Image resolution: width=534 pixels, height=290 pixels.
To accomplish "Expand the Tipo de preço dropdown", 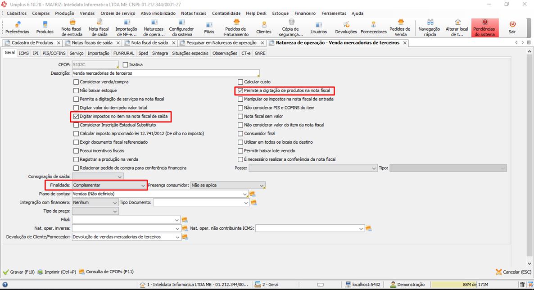I will point(115,211).
